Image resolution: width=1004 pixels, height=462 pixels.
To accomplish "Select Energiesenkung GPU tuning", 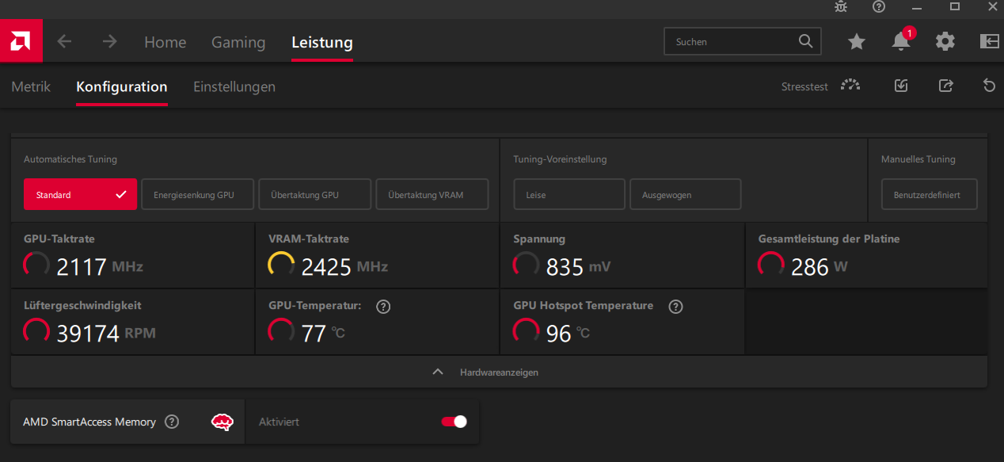I will click(x=198, y=194).
